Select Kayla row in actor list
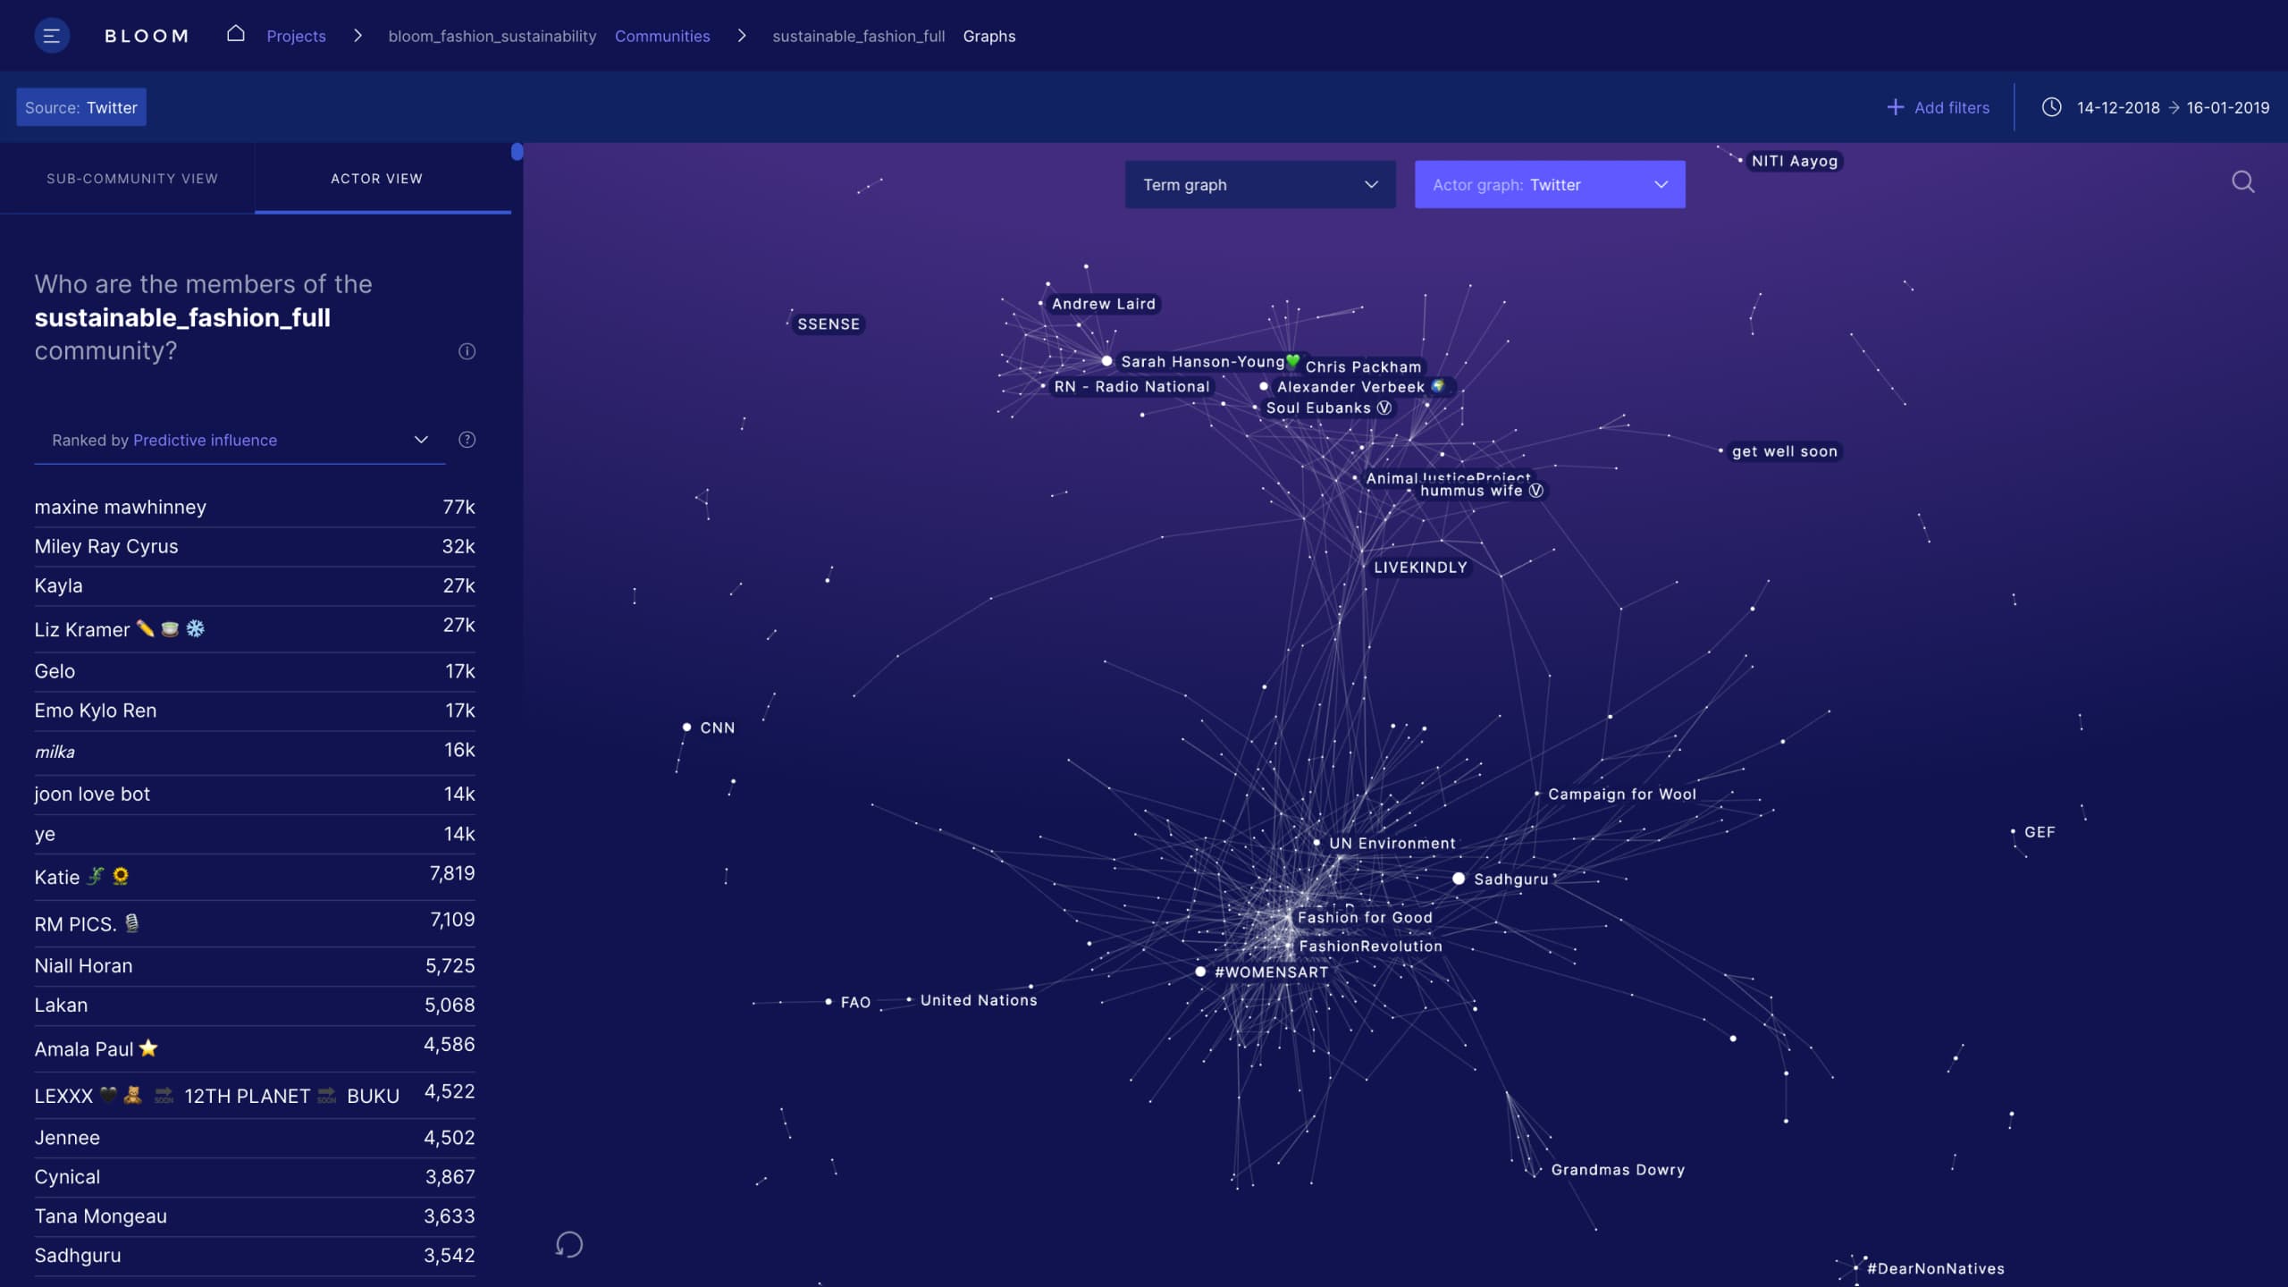 [x=255, y=585]
